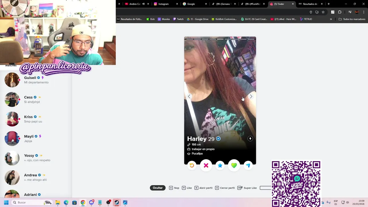This screenshot has width=368, height=207.
Task: Click the Rewind (undo) button on Harley's card
Action: pyautogui.click(x=192, y=165)
